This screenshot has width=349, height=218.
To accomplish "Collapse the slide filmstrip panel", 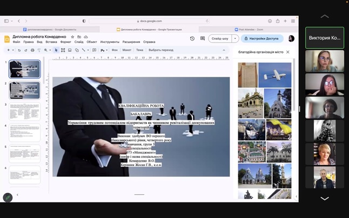I will [x=17, y=195].
